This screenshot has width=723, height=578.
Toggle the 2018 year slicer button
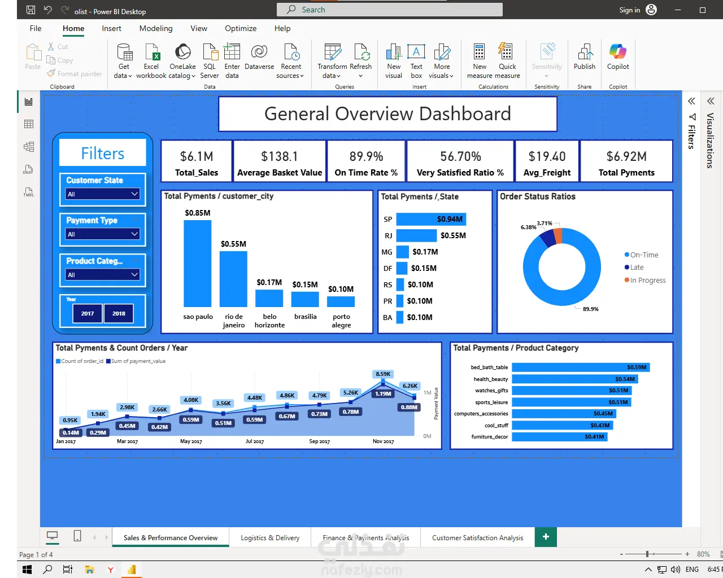point(119,313)
